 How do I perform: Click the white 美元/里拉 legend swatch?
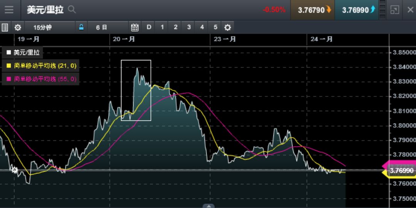tap(8, 52)
